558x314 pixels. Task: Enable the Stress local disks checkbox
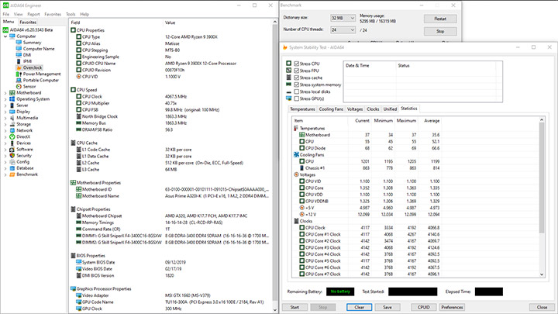tap(297, 91)
